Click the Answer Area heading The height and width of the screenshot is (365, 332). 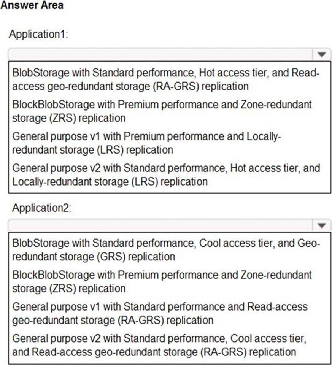click(x=32, y=5)
